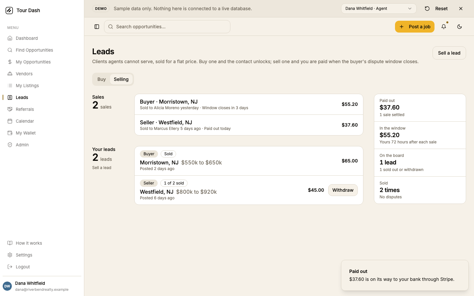474x296 pixels.
Task: Open the Dana Whitfield Agent role dropdown
Action: click(x=379, y=9)
